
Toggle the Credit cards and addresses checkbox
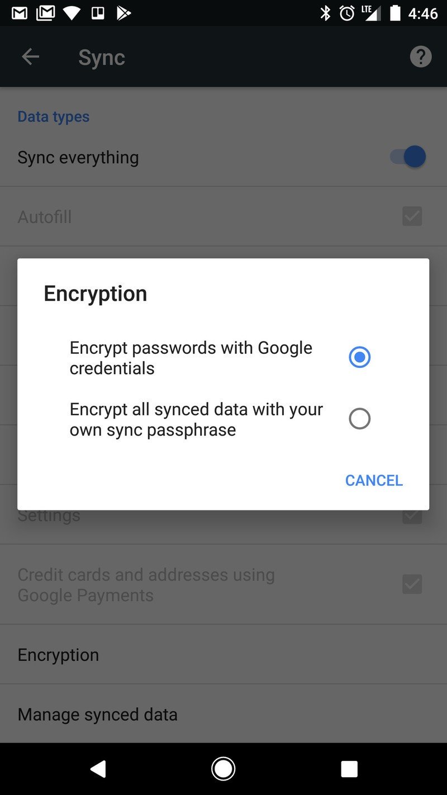coord(412,584)
